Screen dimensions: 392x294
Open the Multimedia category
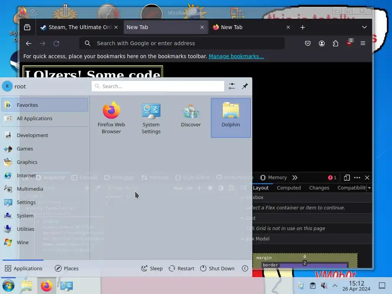45,189
